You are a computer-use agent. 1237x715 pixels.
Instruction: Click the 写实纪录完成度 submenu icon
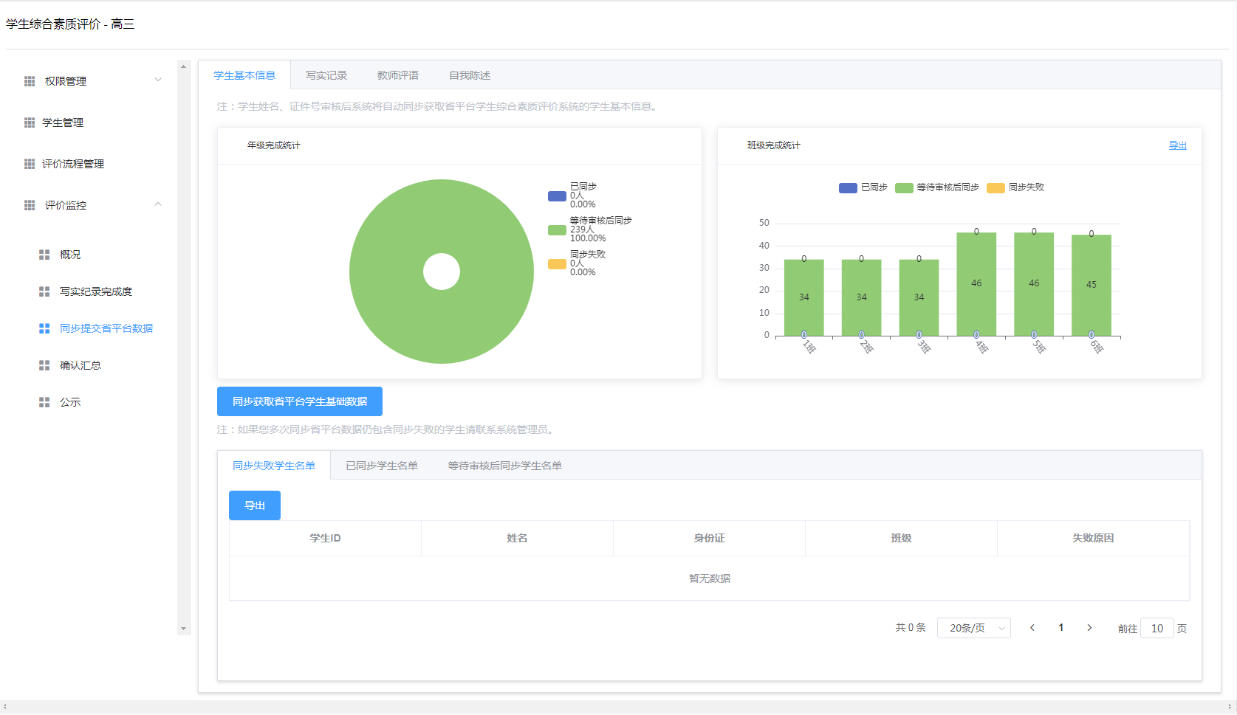click(44, 291)
